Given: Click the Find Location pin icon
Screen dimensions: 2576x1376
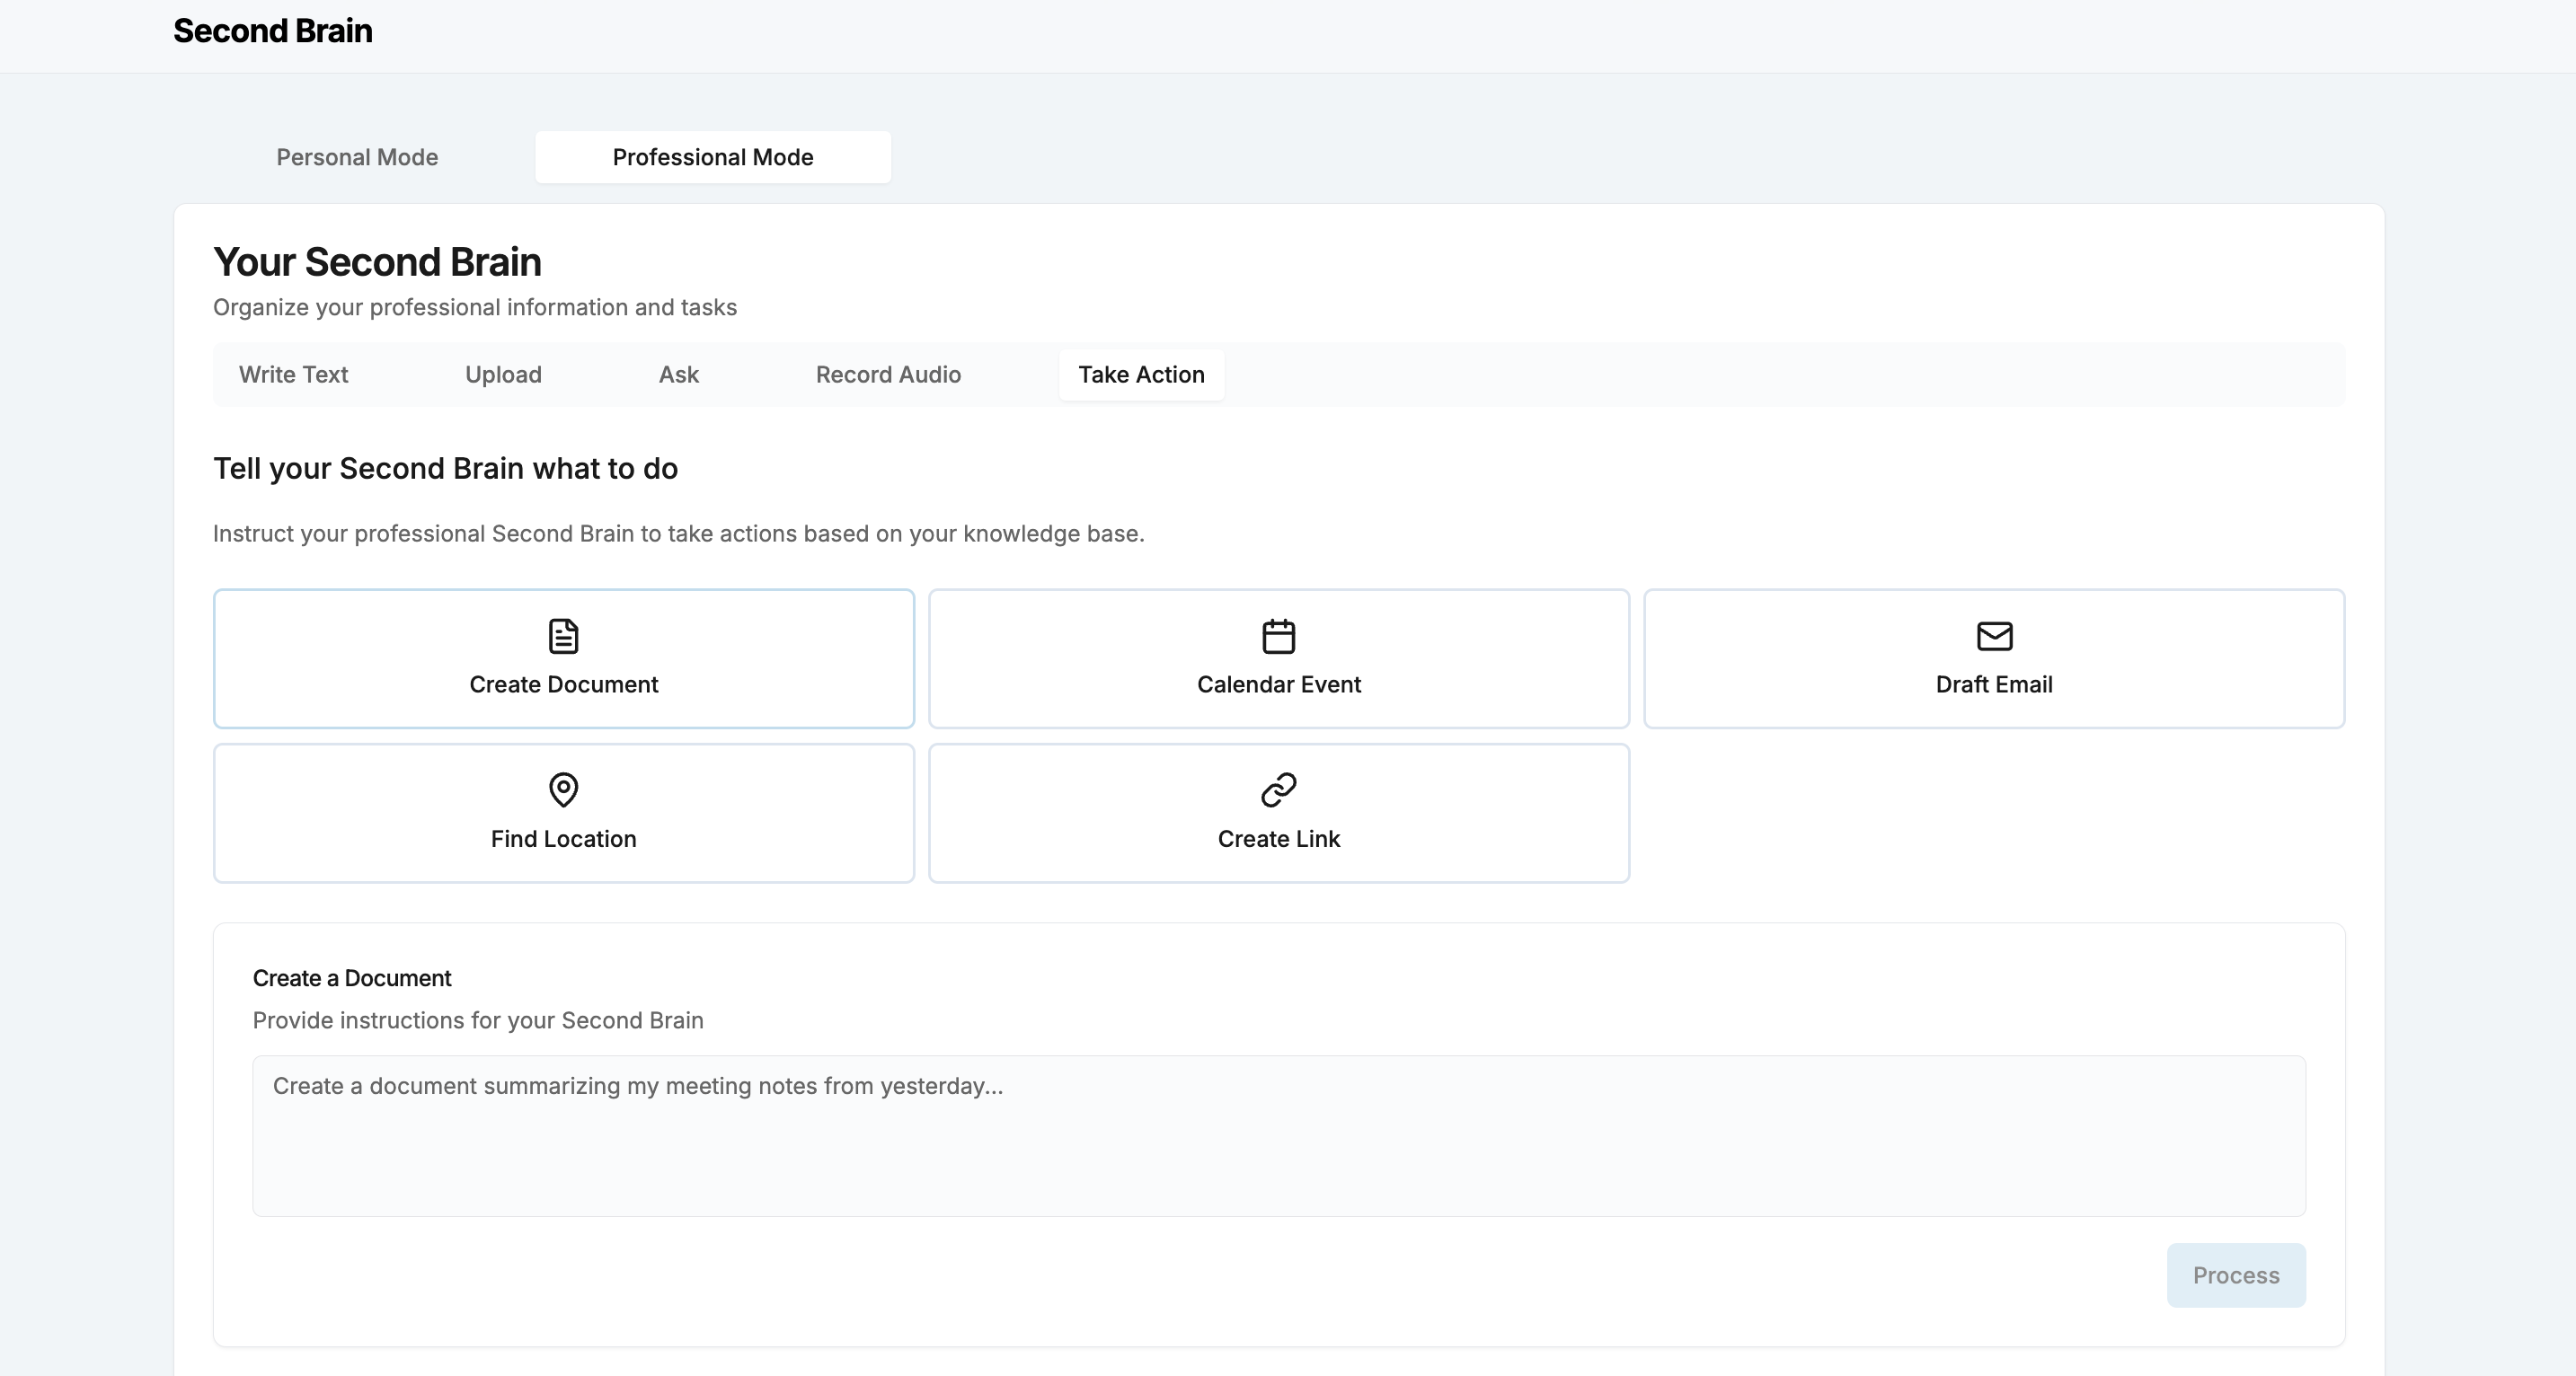Looking at the screenshot, I should (x=563, y=789).
